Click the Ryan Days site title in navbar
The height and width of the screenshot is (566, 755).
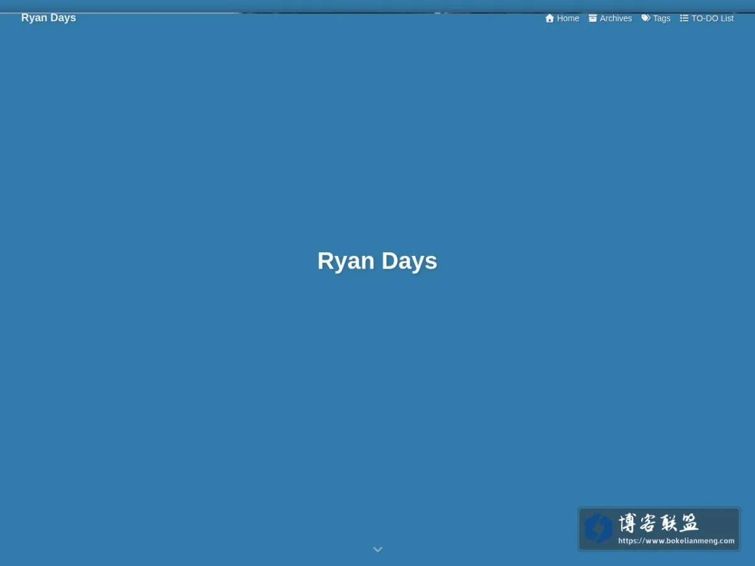point(48,18)
